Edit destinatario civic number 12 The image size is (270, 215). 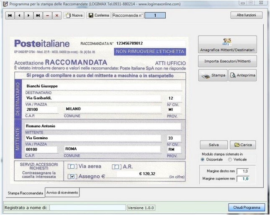tap(174, 98)
